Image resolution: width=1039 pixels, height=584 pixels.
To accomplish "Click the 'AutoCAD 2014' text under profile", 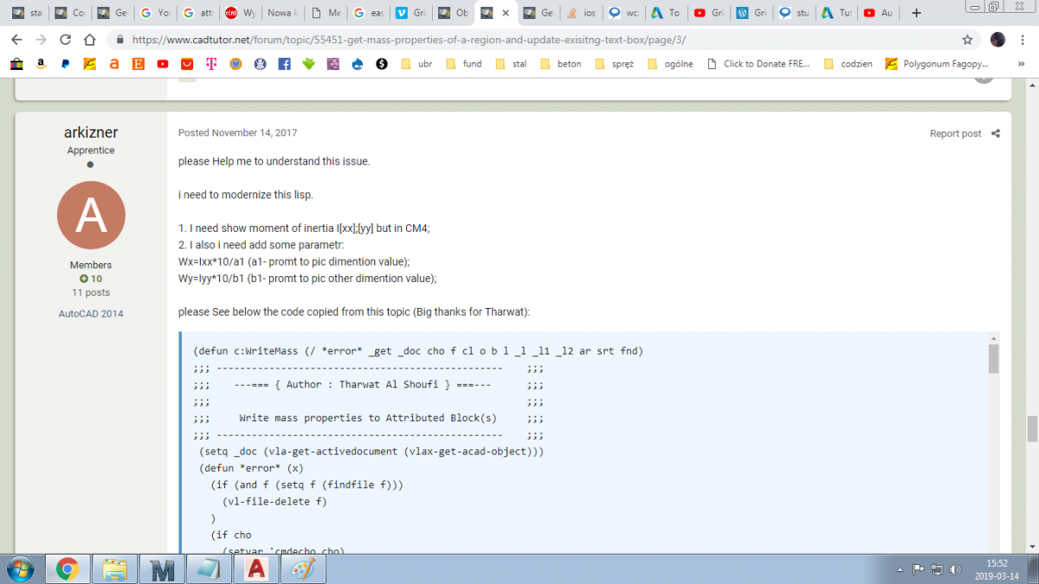I will pos(91,313).
